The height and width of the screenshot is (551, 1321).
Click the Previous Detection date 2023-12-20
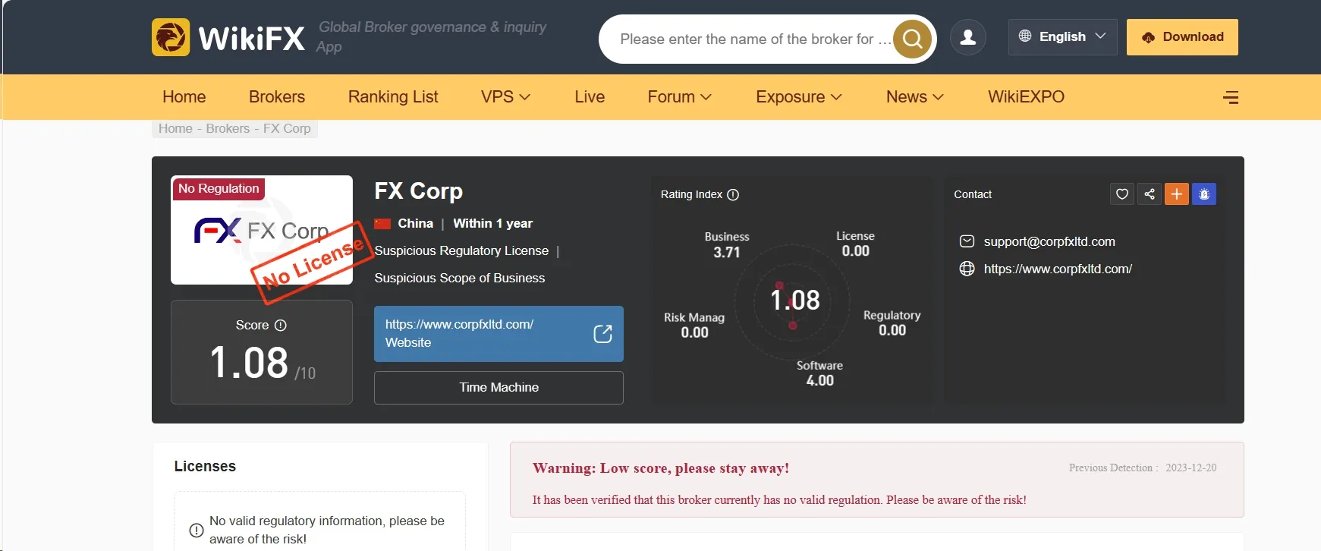1190,468
